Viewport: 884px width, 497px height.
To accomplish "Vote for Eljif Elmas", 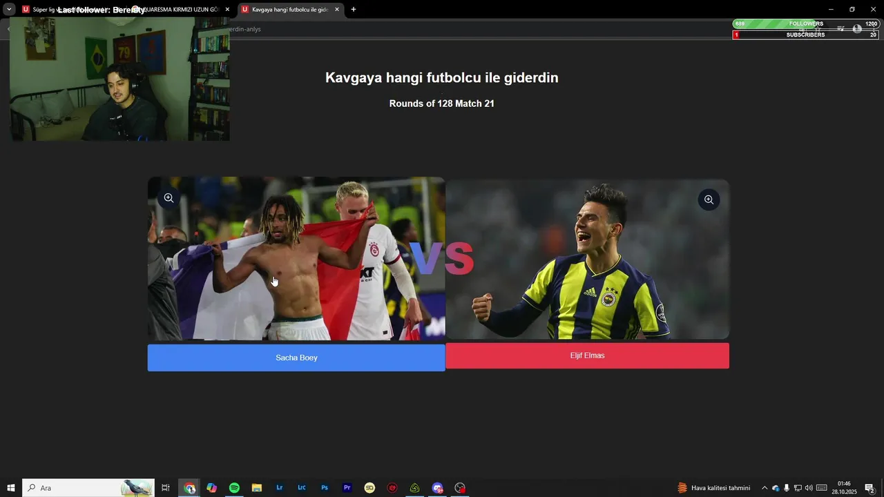I will point(587,355).
